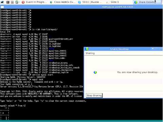Select the xtrabackup_checkpoints file row

(x=37, y=70)
